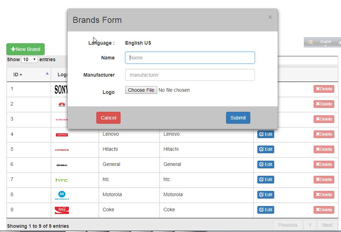Image resolution: width=341 pixels, height=232 pixels.
Task: Click the Bengali language icon
Action: [310, 42]
